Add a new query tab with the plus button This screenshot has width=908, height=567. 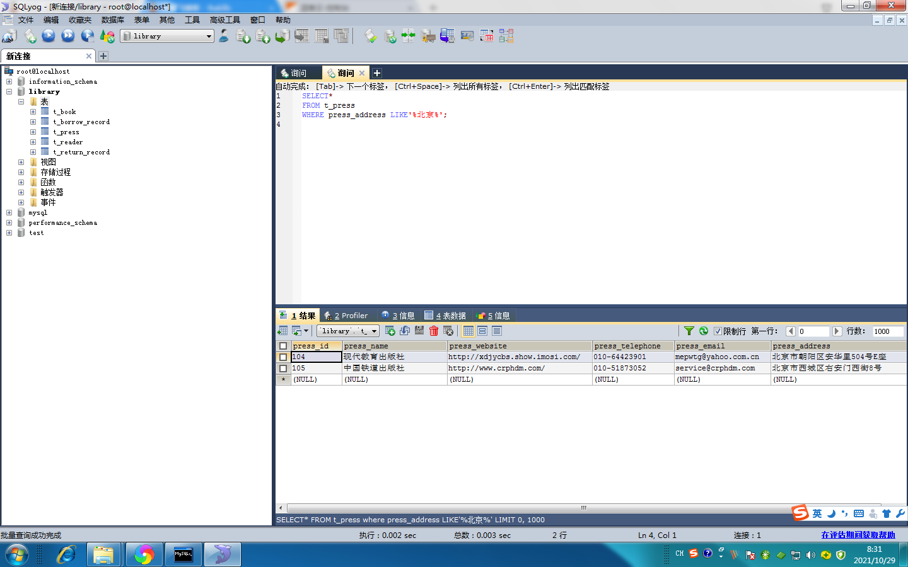[377, 73]
